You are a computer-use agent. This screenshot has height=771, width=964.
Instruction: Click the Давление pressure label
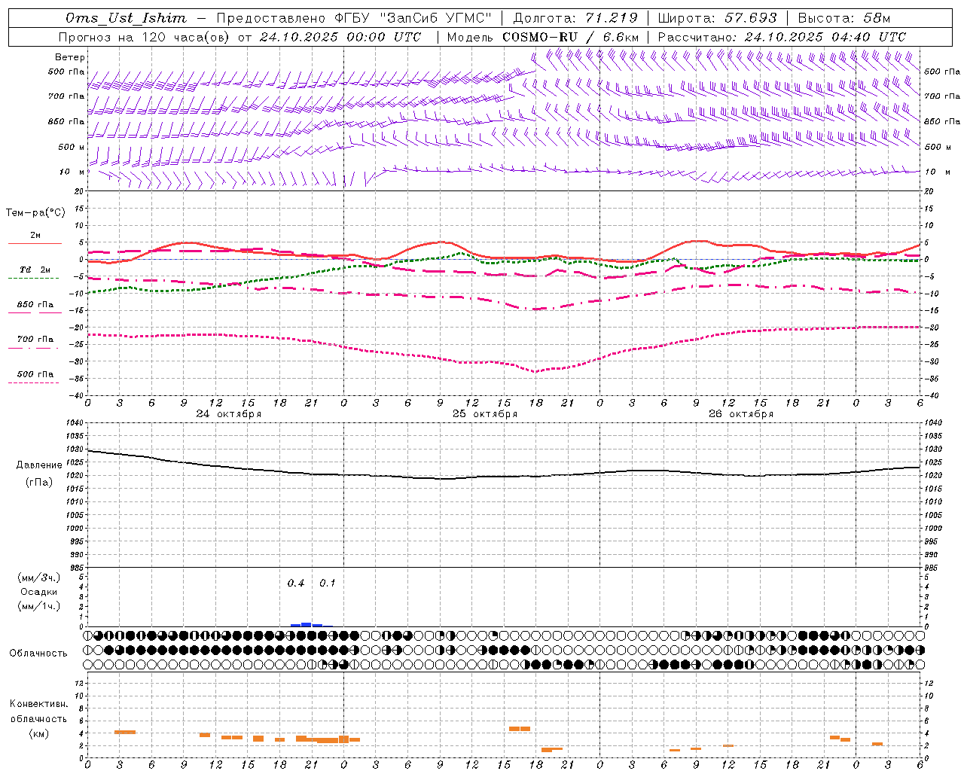click(x=39, y=465)
